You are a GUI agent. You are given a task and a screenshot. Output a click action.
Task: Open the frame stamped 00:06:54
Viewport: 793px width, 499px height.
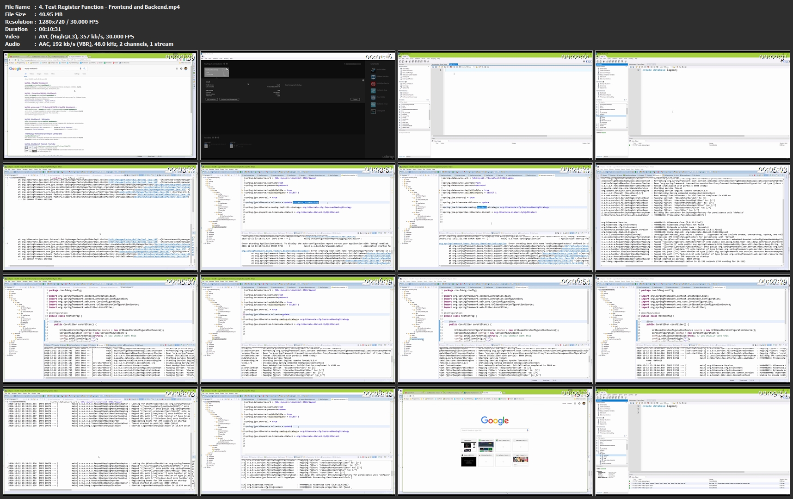click(495, 329)
